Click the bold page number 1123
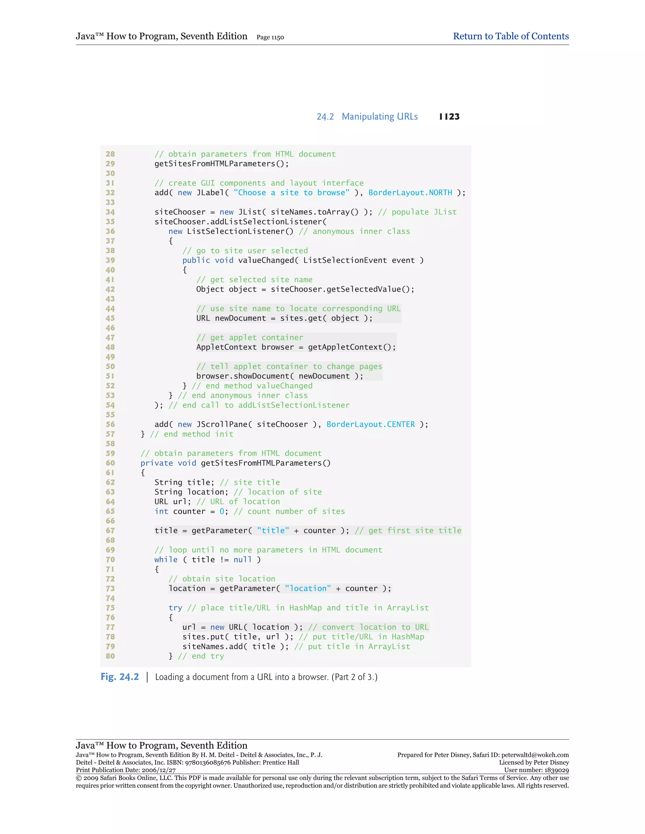This screenshot has width=645, height=834. pyautogui.click(x=449, y=116)
